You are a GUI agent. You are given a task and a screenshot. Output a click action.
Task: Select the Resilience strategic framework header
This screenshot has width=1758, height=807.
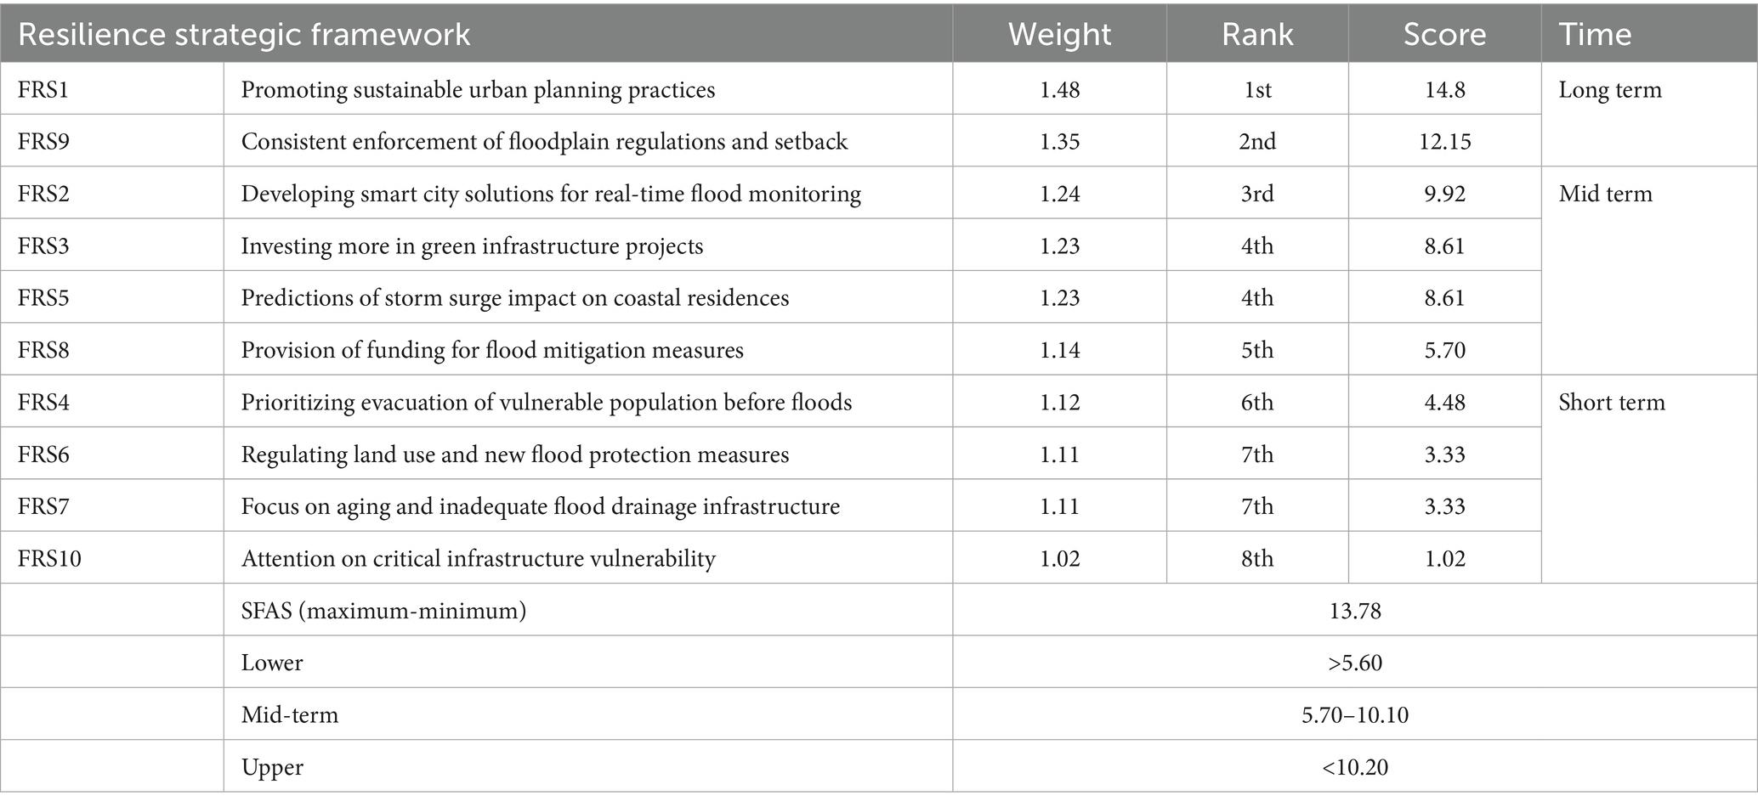244,34
